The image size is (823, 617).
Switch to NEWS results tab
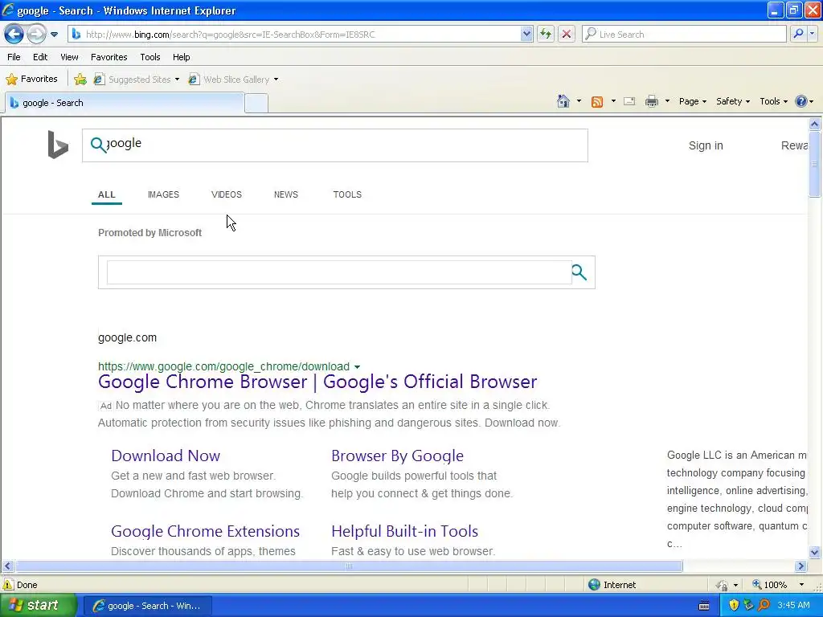tap(286, 194)
